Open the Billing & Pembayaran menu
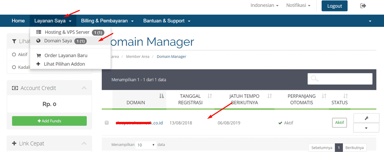384x152 pixels. 107,21
